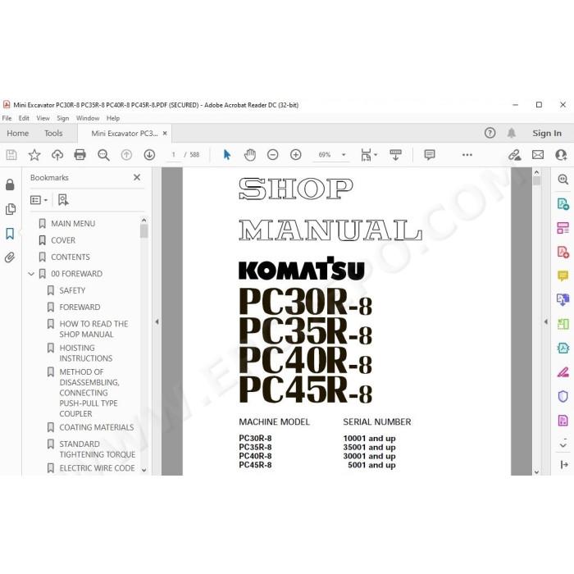Screen dimensions: 574x574
Task: Click the zoom percentage field
Action: (x=325, y=155)
